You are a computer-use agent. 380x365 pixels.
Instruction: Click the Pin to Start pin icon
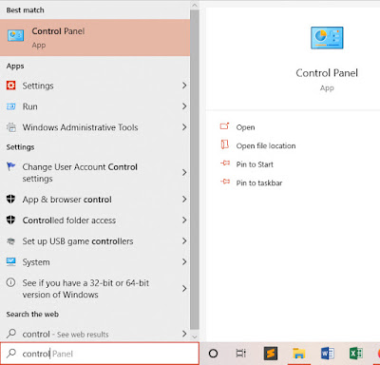[225, 163]
